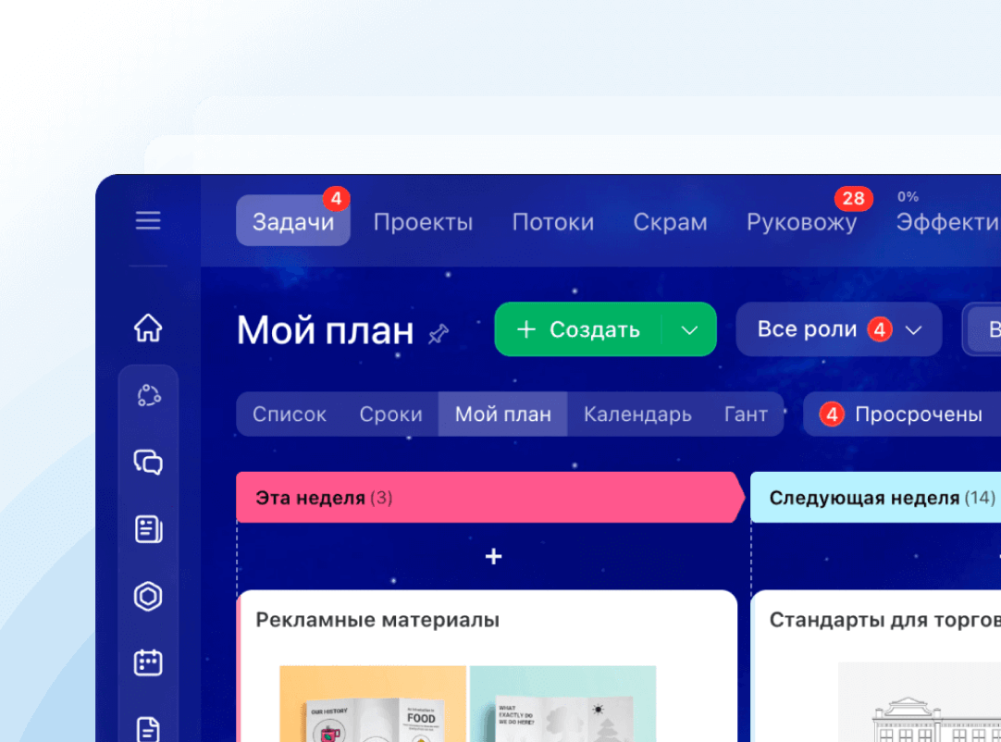
Task: Add task with plus under Эта неделя
Action: pyautogui.click(x=493, y=556)
